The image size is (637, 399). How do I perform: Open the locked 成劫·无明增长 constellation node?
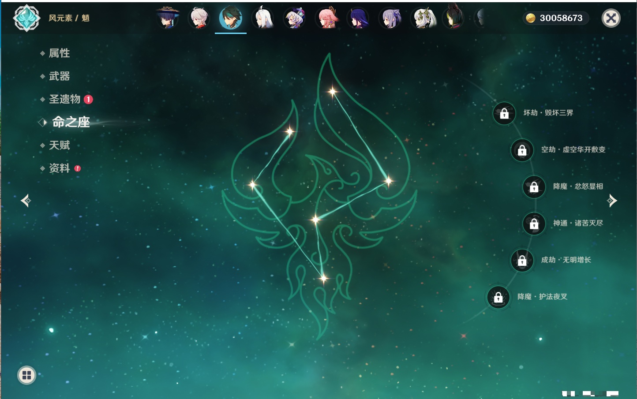point(522,261)
